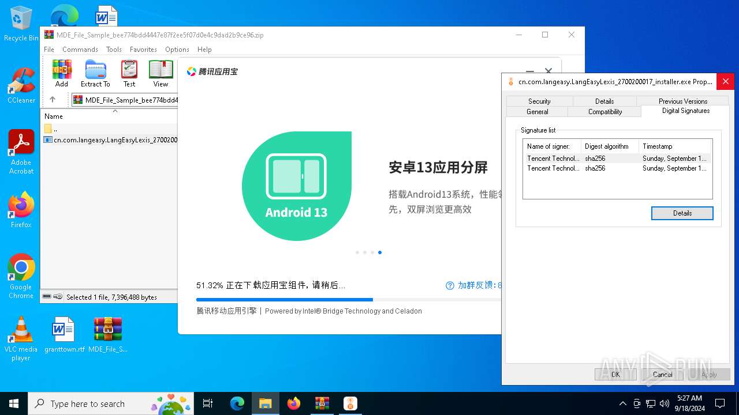Screen dimensions: 739x415
Task: Open VLC media player desktop icon
Action: pyautogui.click(x=21, y=339)
